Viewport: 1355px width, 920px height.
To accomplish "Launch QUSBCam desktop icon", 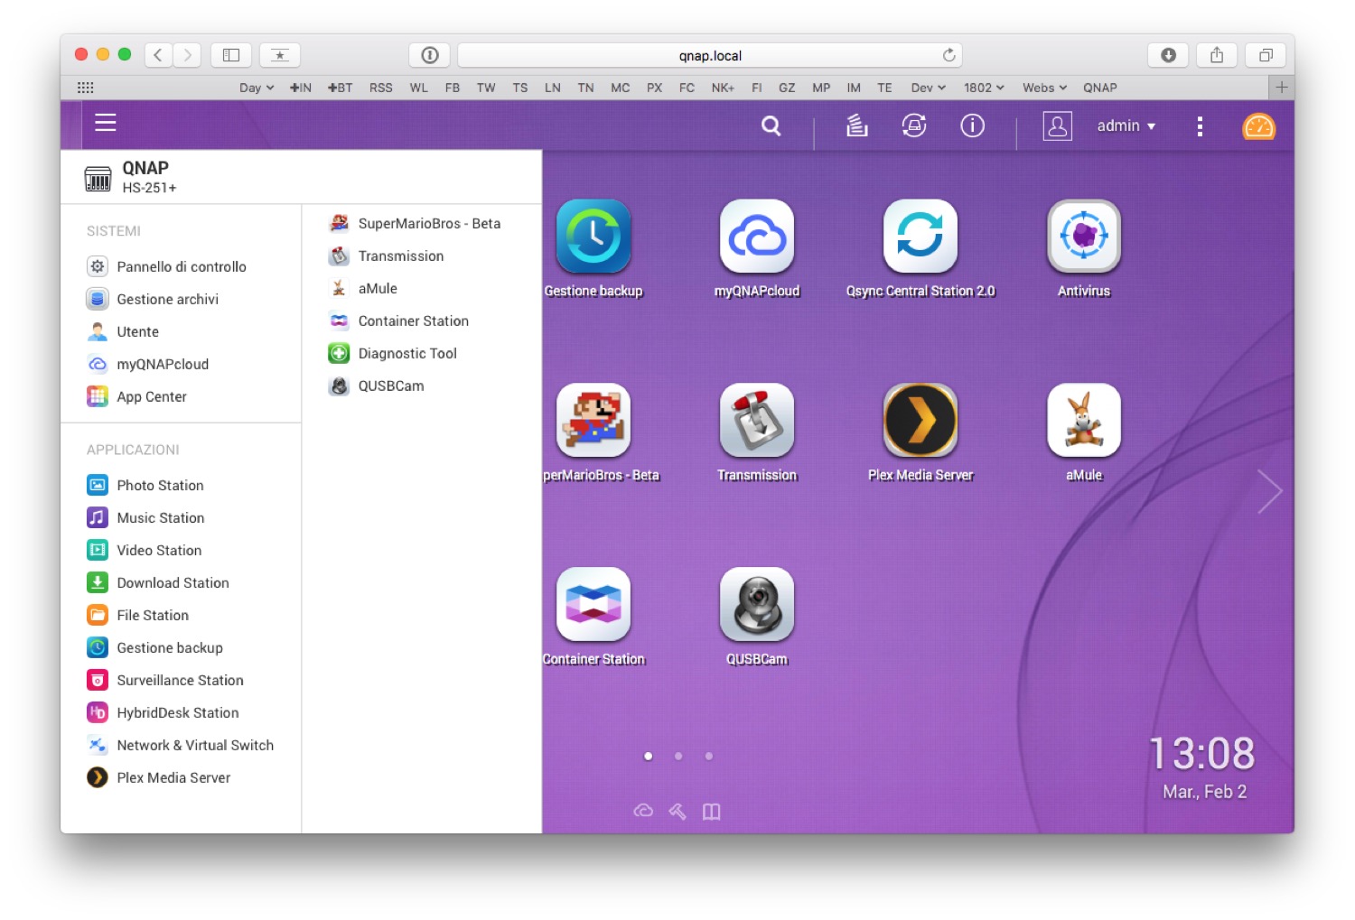I will tap(757, 605).
